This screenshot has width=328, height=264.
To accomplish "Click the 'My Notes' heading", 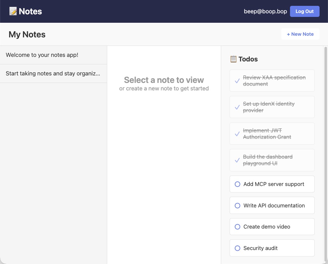I will 27,34.
